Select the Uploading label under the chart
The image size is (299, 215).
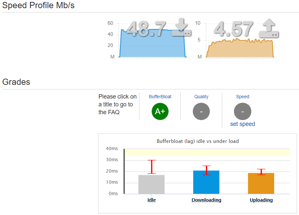pos(261,200)
